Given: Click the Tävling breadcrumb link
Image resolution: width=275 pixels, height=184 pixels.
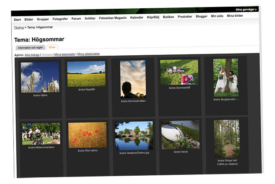Looking at the screenshot, I should (18, 27).
